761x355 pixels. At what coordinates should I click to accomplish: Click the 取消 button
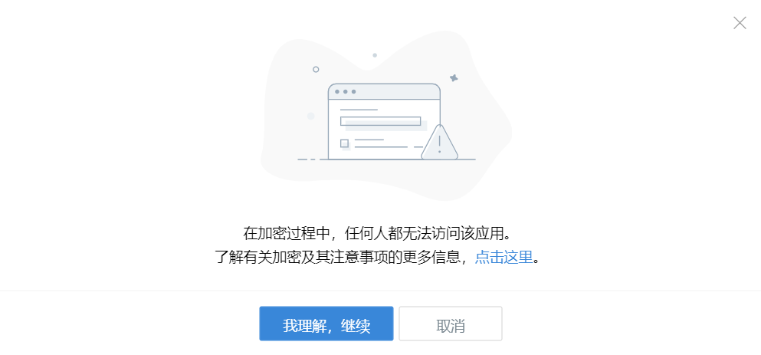pyautogui.click(x=451, y=324)
